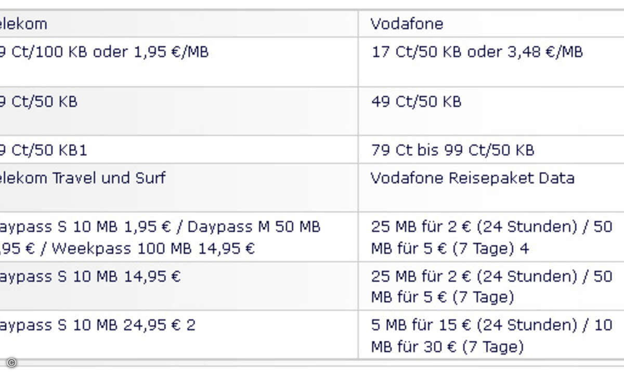Screen dimensions: 624x374
Task: Click the copyright symbol icon
Action: click(11, 363)
